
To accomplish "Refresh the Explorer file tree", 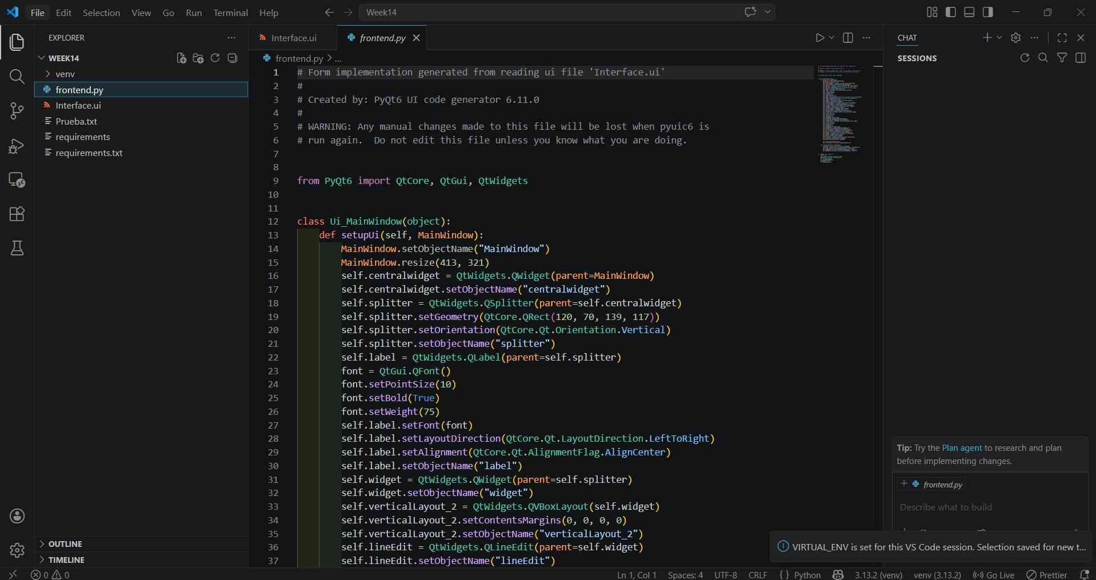I will 215,58.
